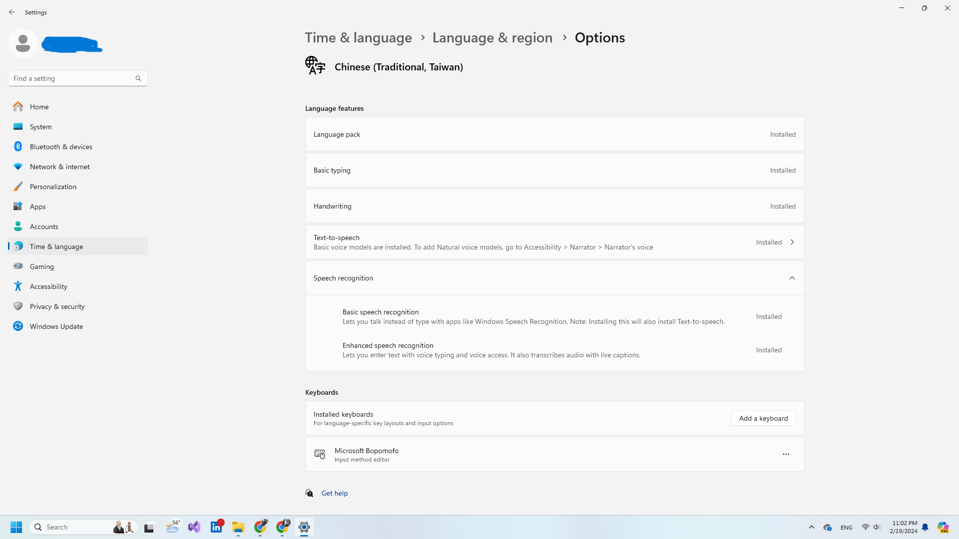Navigate to Time & language breadcrumb
The width and height of the screenshot is (959, 539).
point(358,37)
